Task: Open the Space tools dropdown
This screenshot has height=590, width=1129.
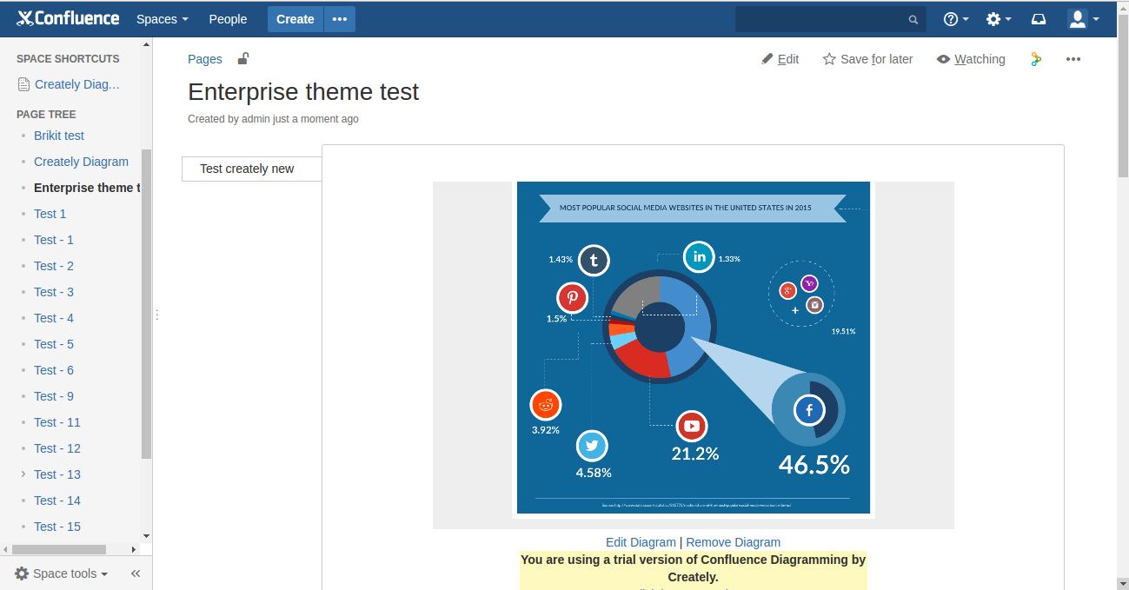Action: [x=62, y=573]
